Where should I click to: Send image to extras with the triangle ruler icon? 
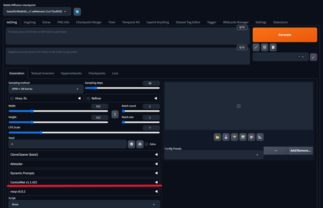(260, 137)
